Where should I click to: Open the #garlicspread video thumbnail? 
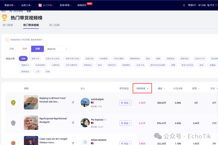pos(31,123)
